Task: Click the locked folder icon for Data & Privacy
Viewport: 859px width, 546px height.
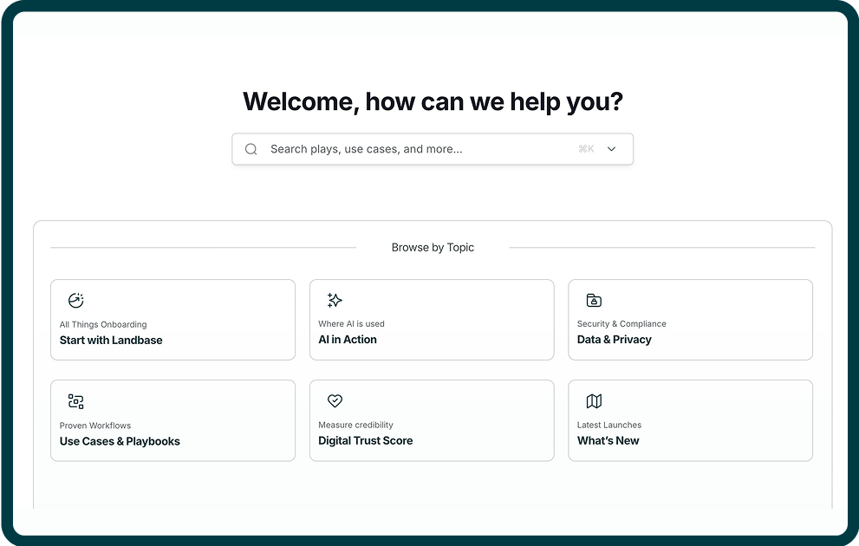Action: coord(594,300)
